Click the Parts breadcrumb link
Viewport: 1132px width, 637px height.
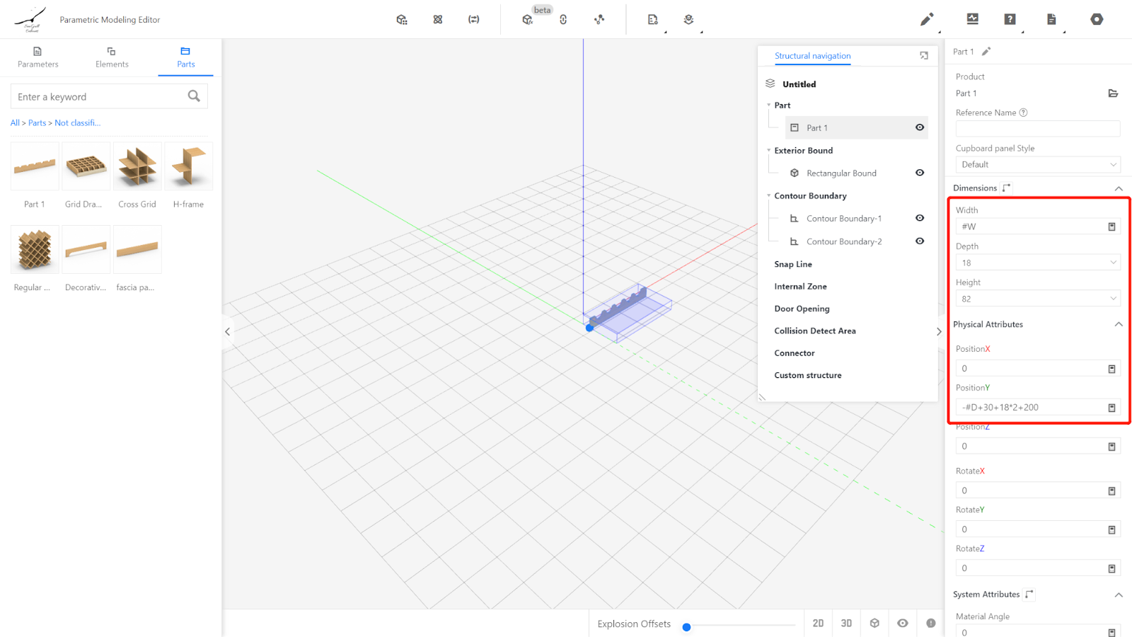coord(37,123)
